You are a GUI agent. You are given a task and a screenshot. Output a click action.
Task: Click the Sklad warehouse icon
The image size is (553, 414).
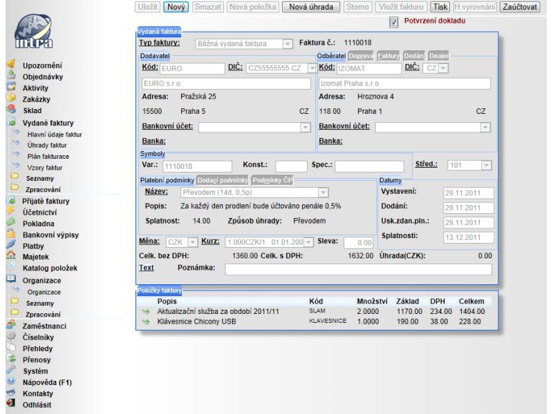pos(11,109)
